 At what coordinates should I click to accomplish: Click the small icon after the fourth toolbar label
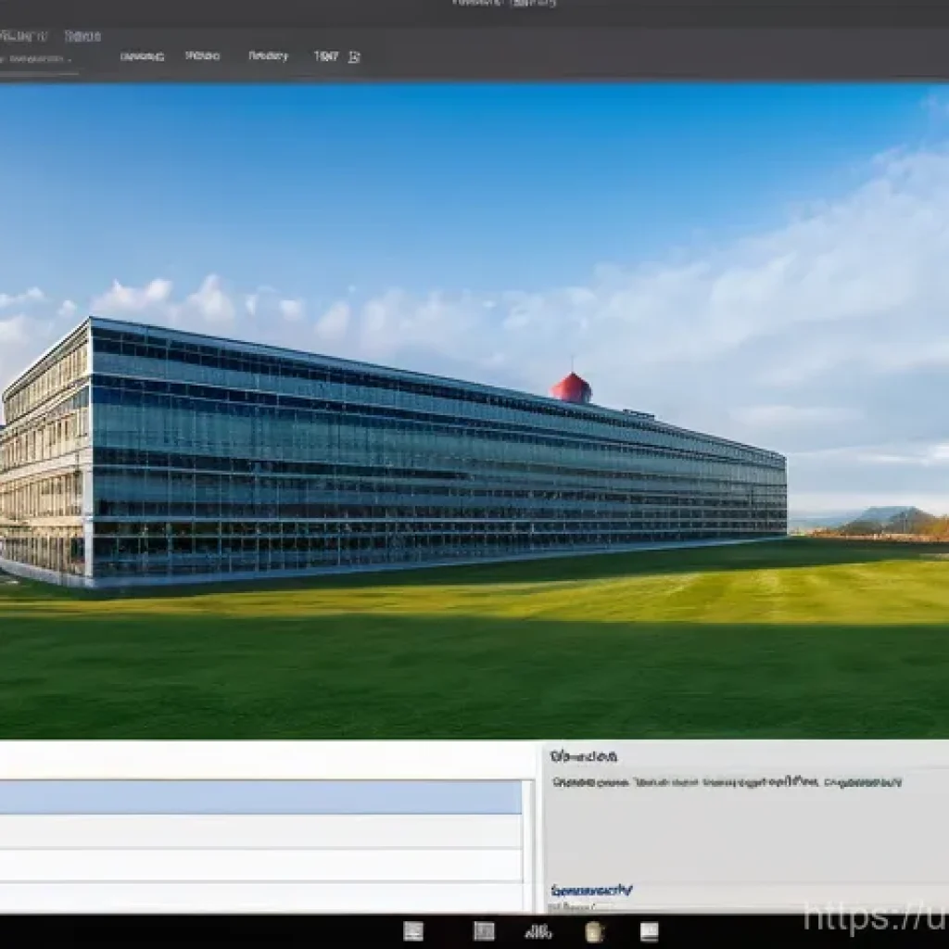point(353,57)
